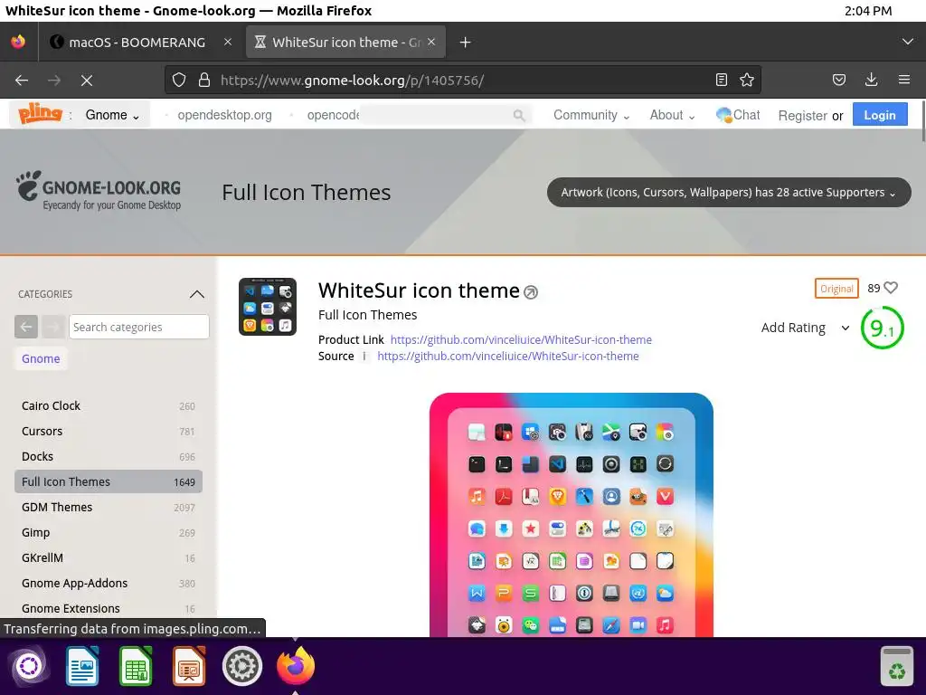Screen dimensions: 926x695
Task: Launch LibreOffice Impress from the dock
Action: [x=189, y=666]
